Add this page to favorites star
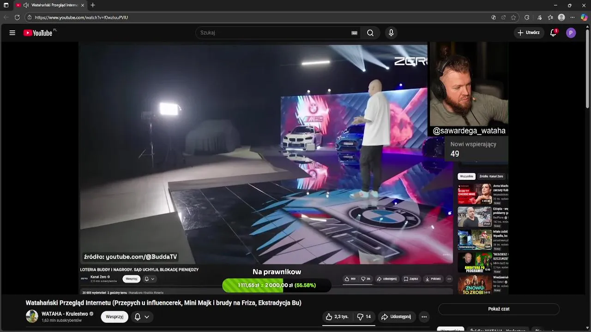The height and width of the screenshot is (332, 591). click(x=513, y=17)
